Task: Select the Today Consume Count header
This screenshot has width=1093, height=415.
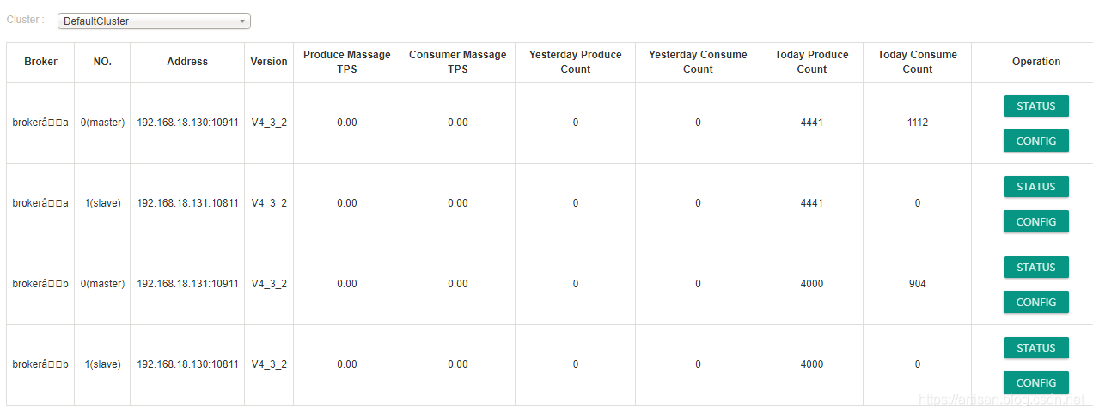Action: 917,62
